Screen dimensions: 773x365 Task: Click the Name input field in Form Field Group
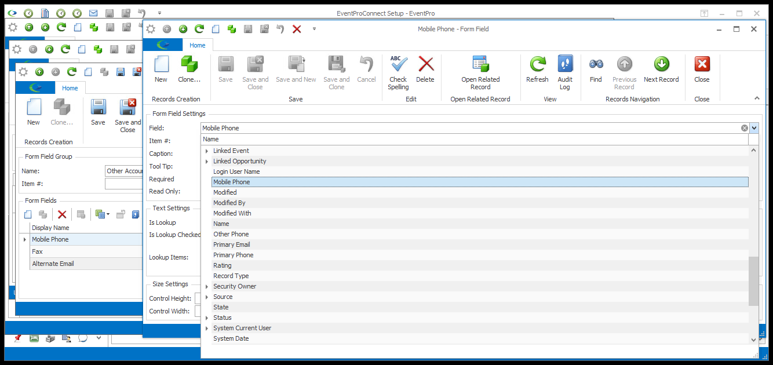124,171
